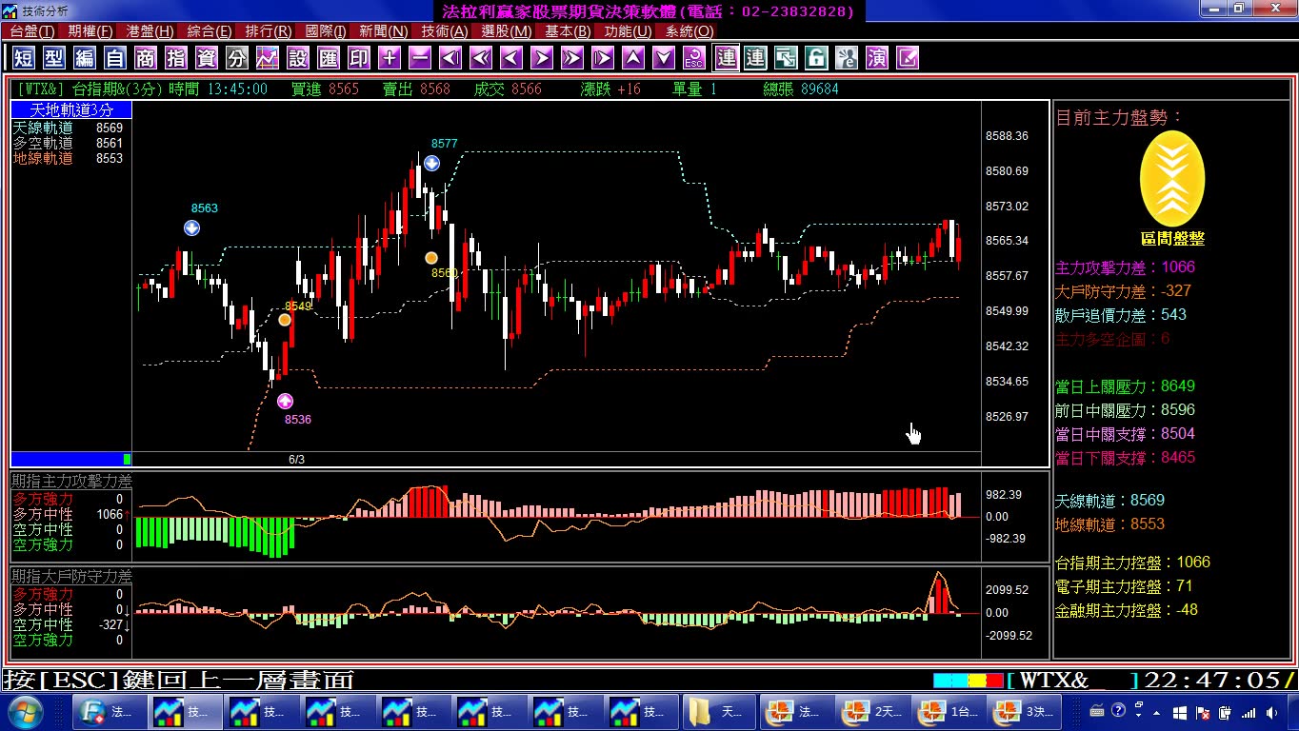This screenshot has height=731, width=1299.
Task: Expand the 系統(O) menu
Action: pyautogui.click(x=689, y=31)
